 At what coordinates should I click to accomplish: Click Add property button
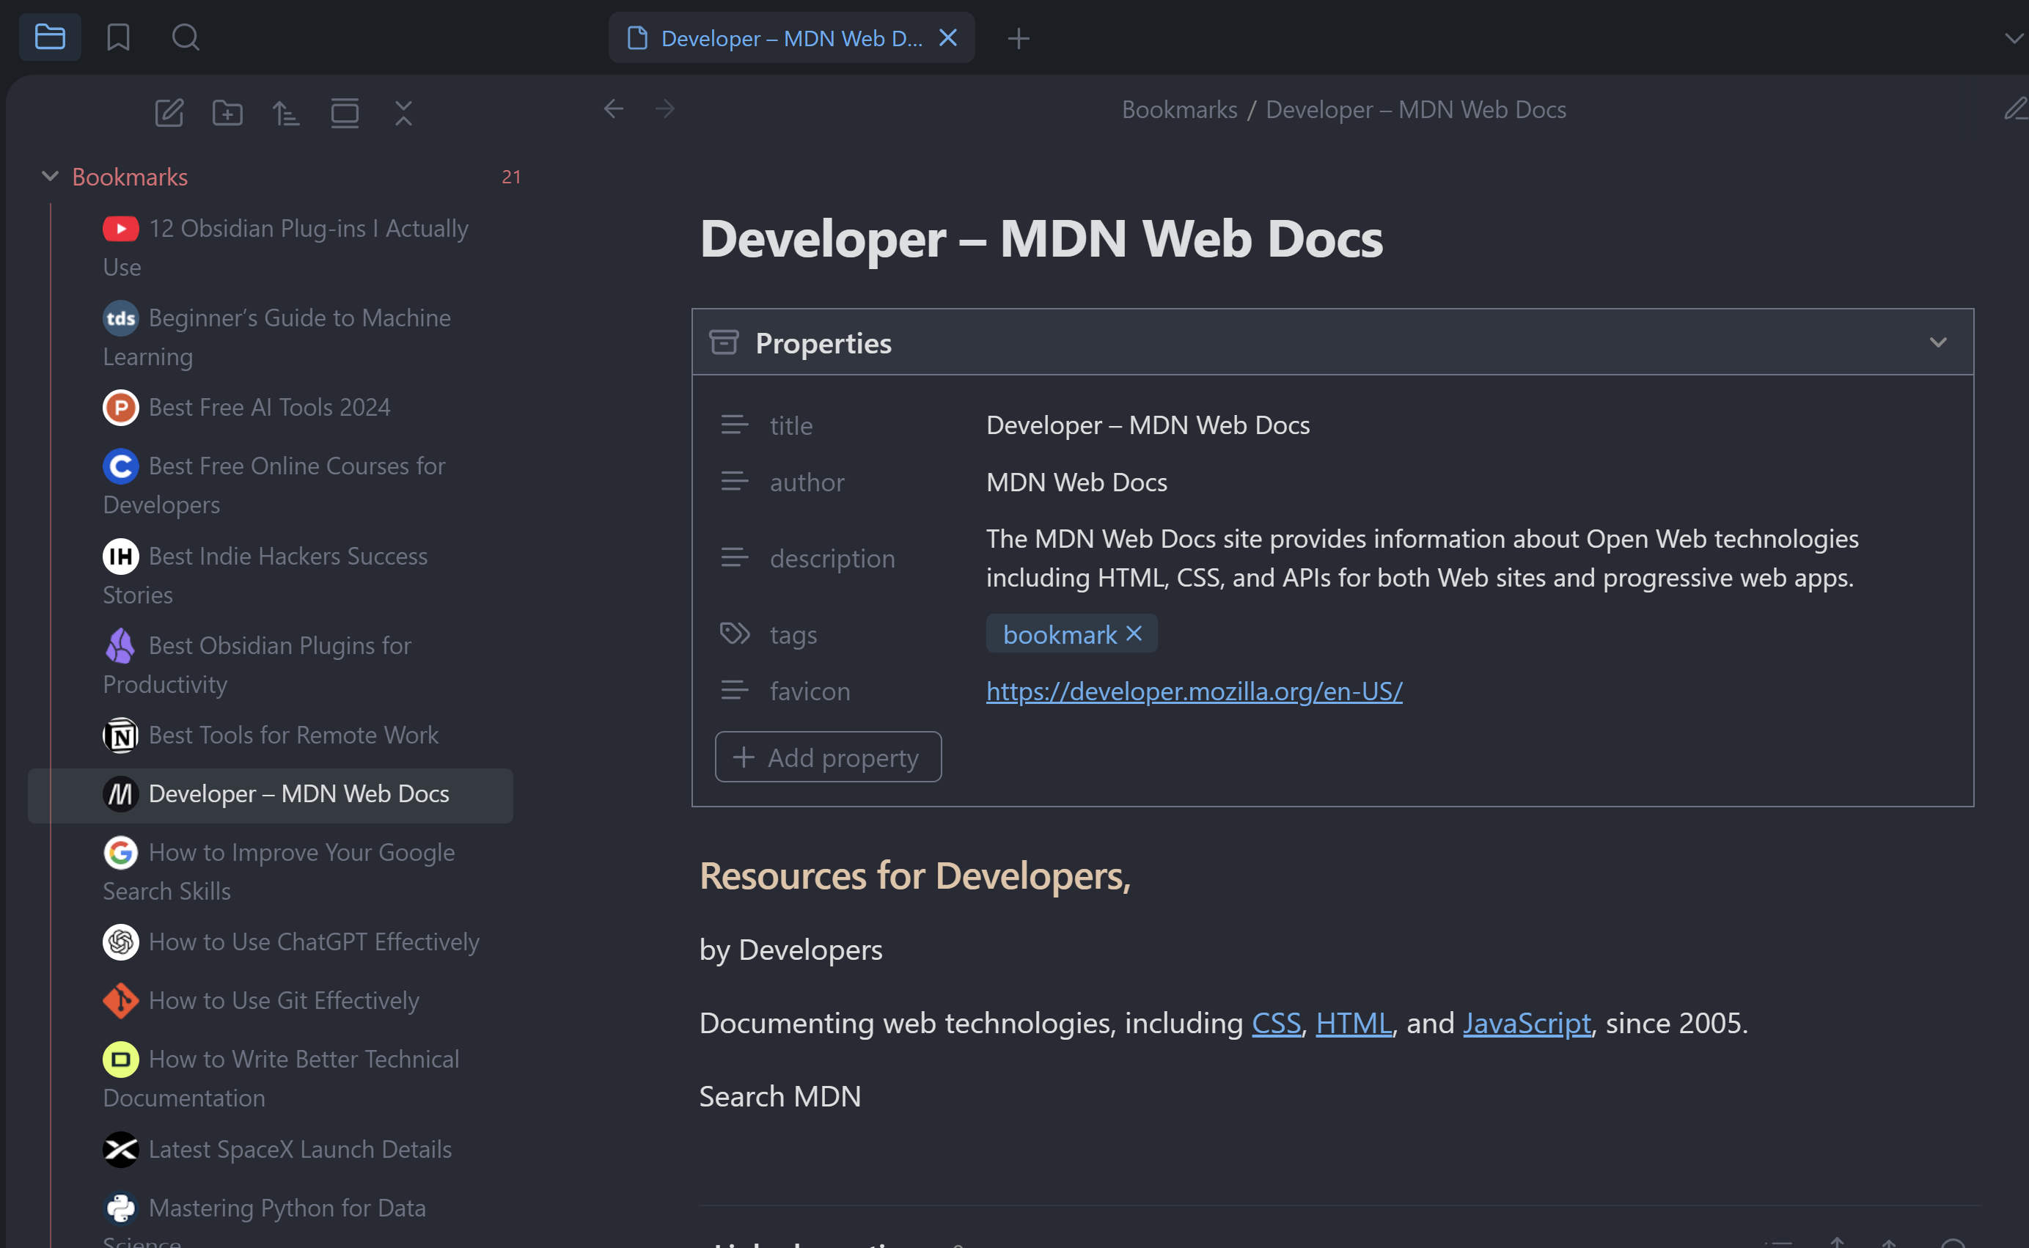point(828,757)
